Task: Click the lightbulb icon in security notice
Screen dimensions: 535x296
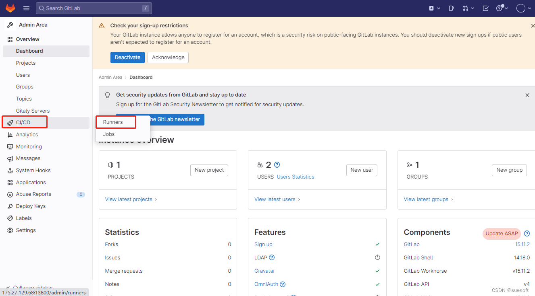Action: click(x=108, y=95)
